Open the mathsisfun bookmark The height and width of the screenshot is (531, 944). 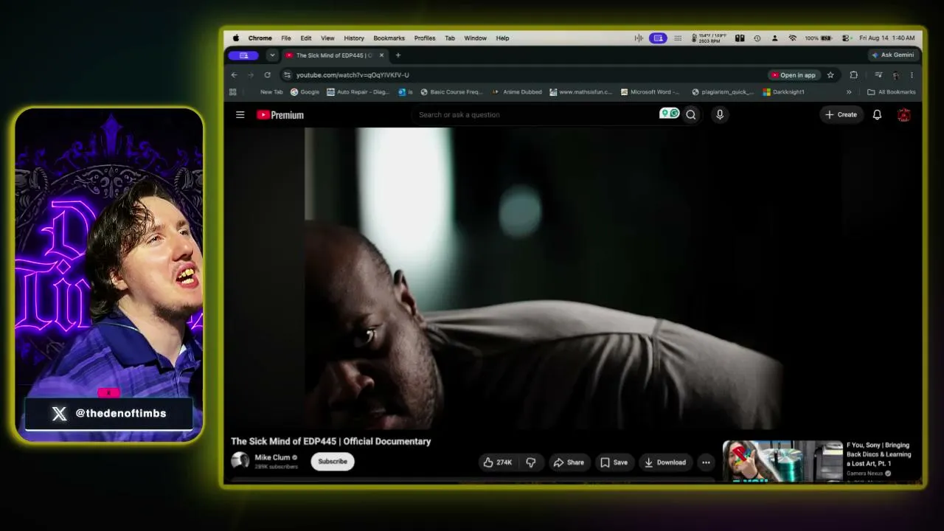(x=580, y=92)
